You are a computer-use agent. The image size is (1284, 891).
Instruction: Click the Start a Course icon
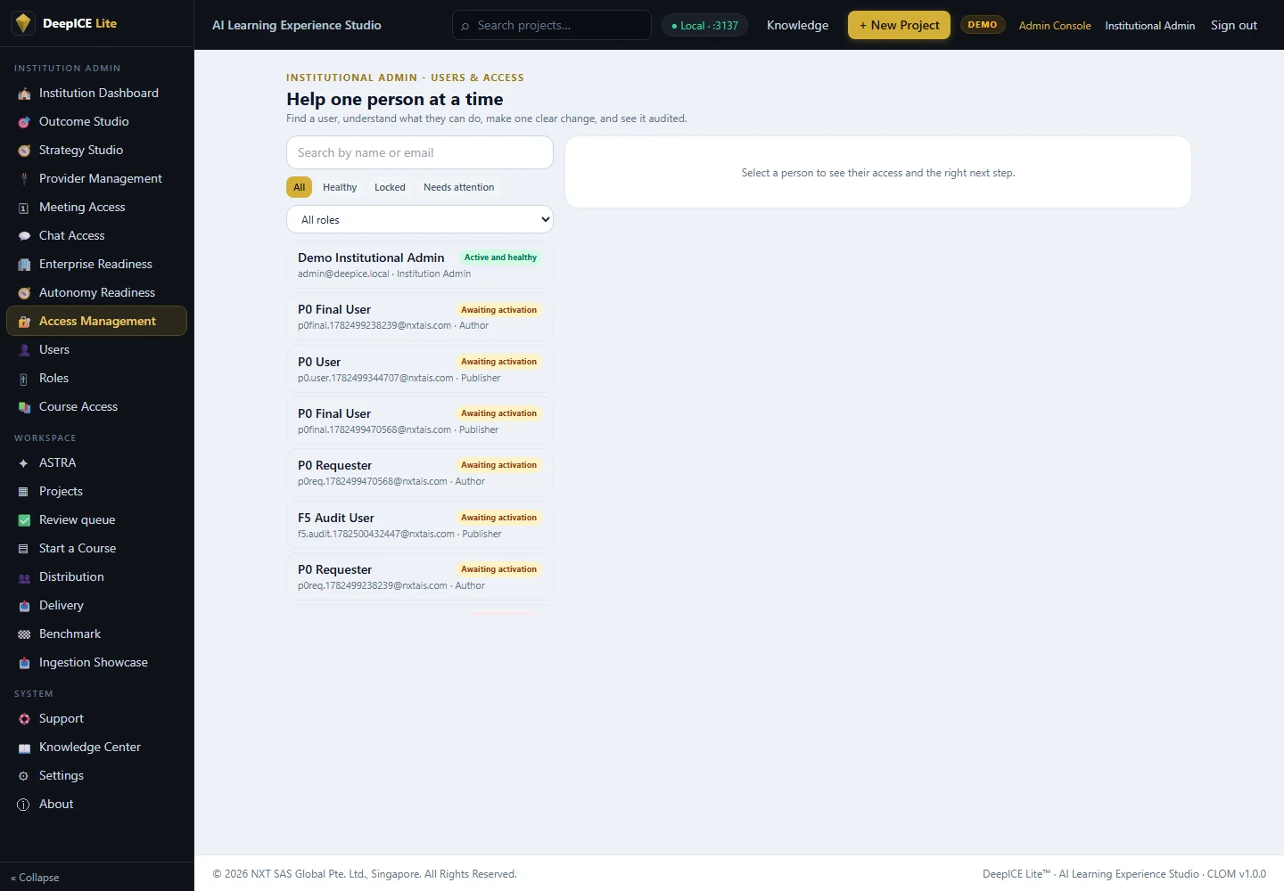(24, 549)
